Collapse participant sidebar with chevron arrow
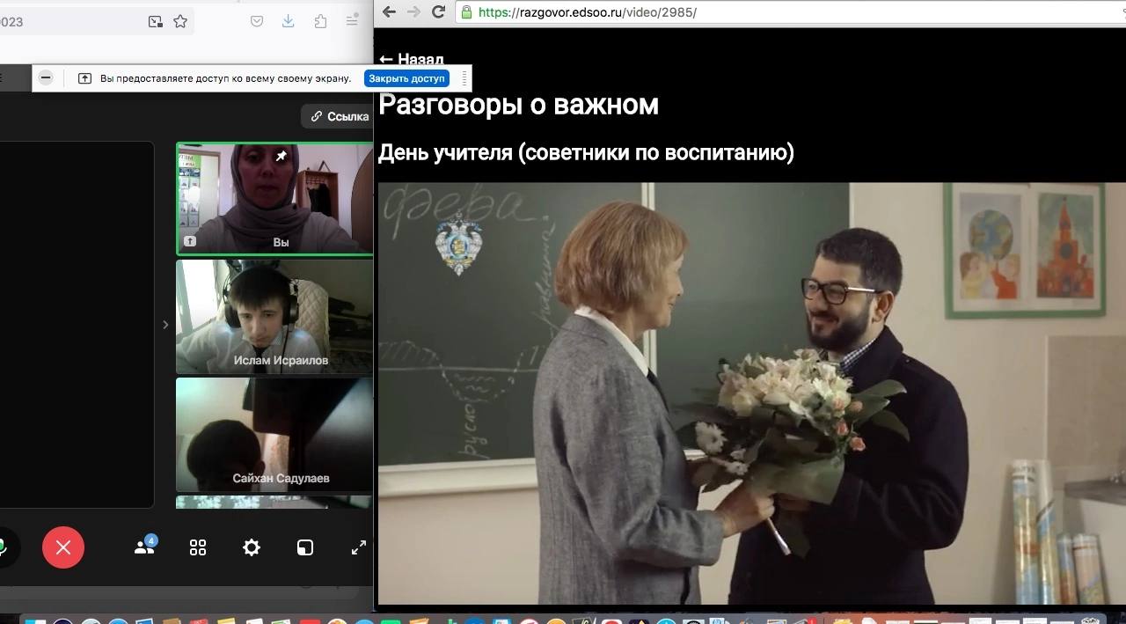The width and height of the screenshot is (1126, 624). tap(165, 325)
